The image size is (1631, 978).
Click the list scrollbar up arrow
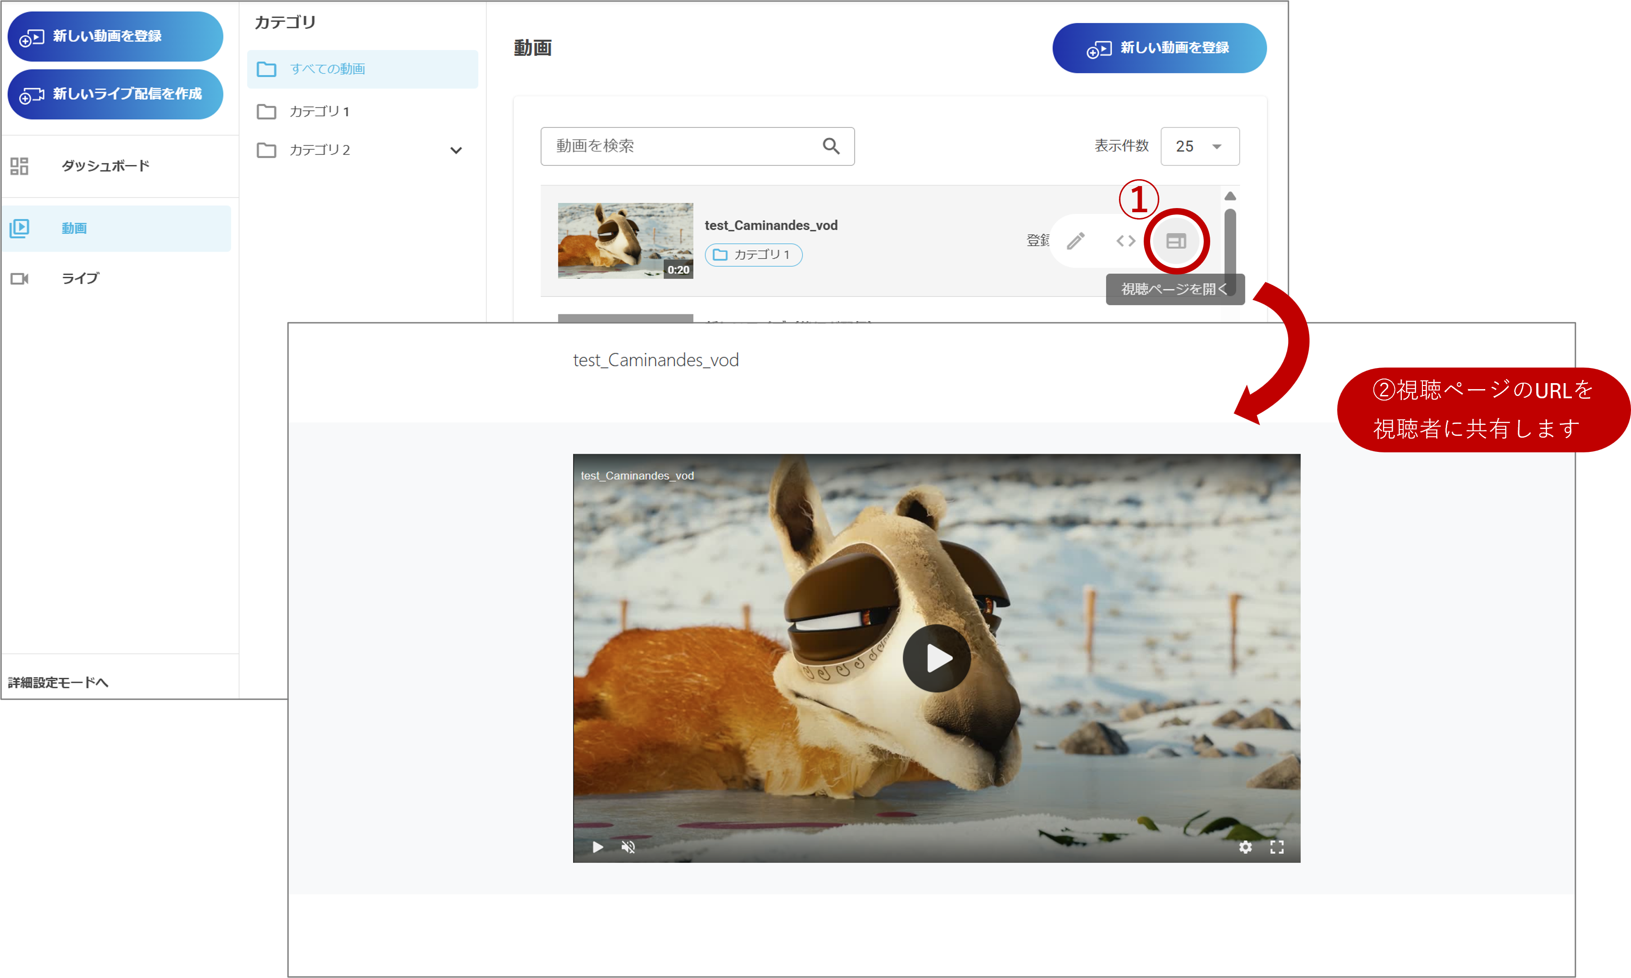(1230, 197)
